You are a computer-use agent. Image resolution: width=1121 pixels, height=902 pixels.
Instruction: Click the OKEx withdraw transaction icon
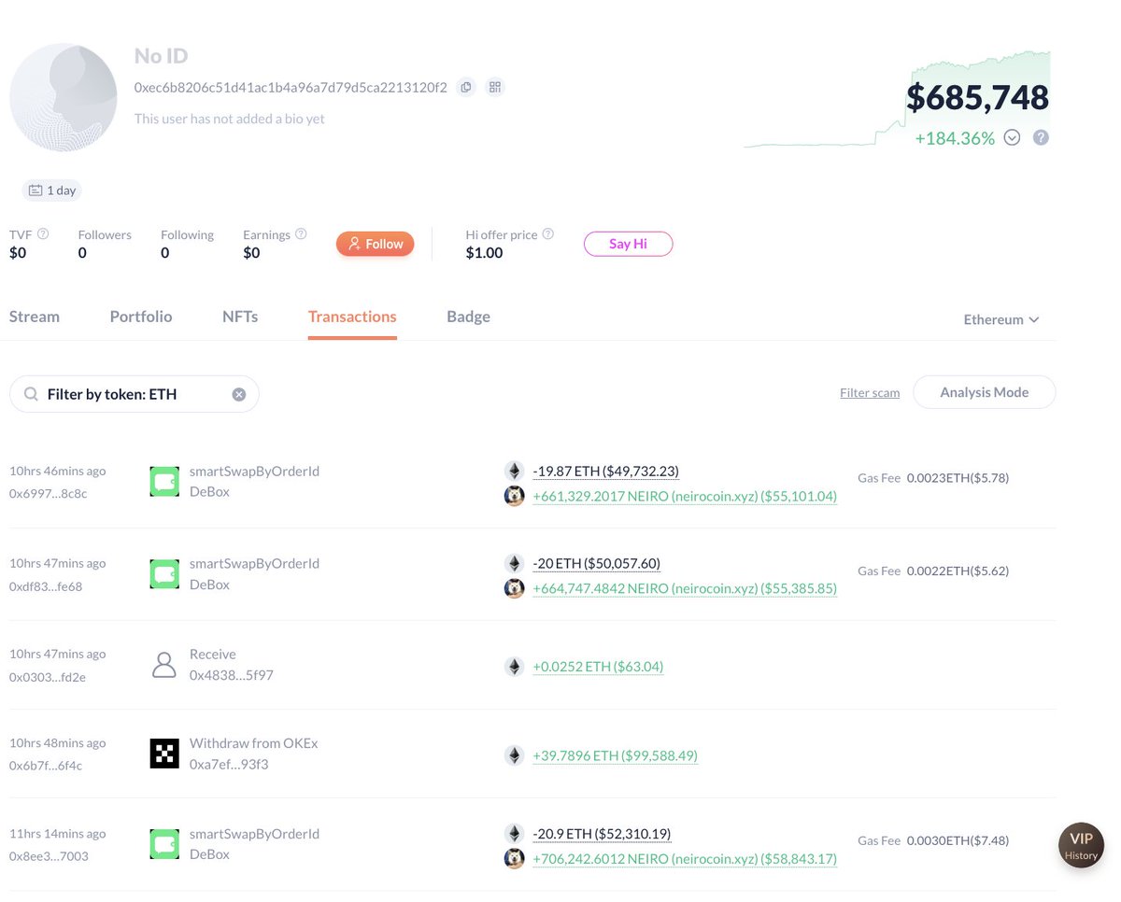tap(164, 754)
